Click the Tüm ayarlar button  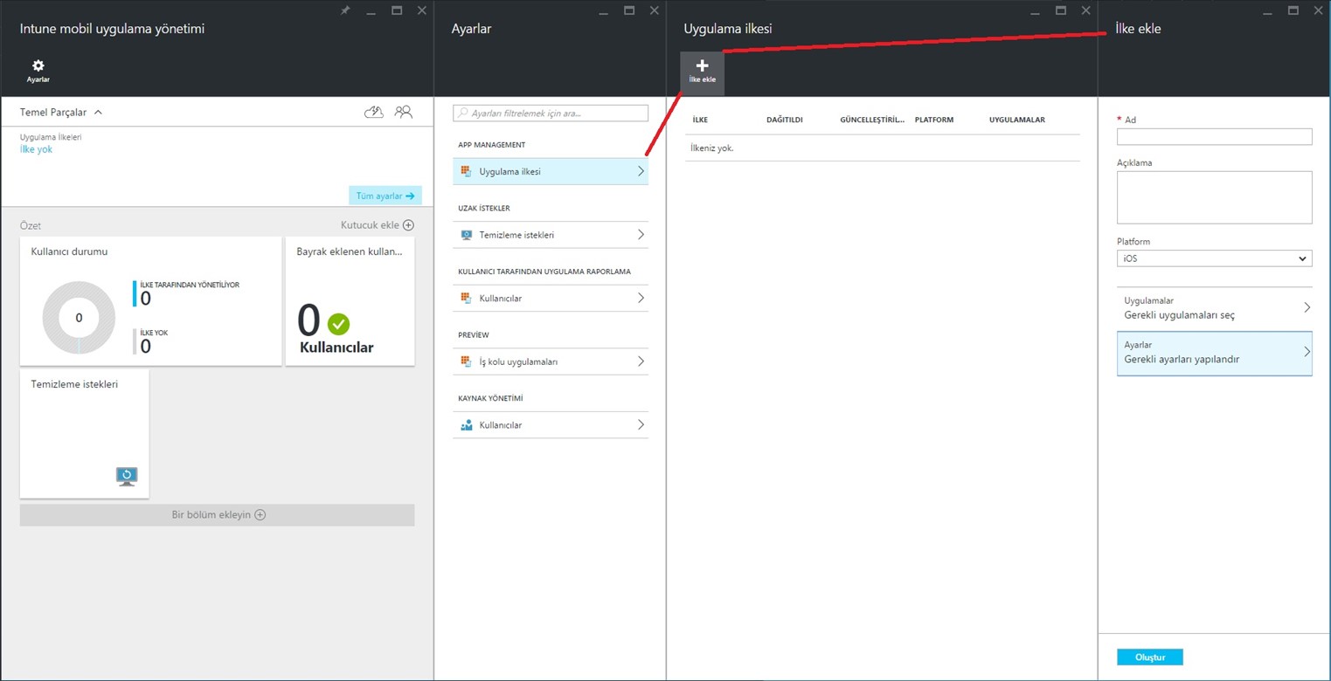click(x=385, y=196)
